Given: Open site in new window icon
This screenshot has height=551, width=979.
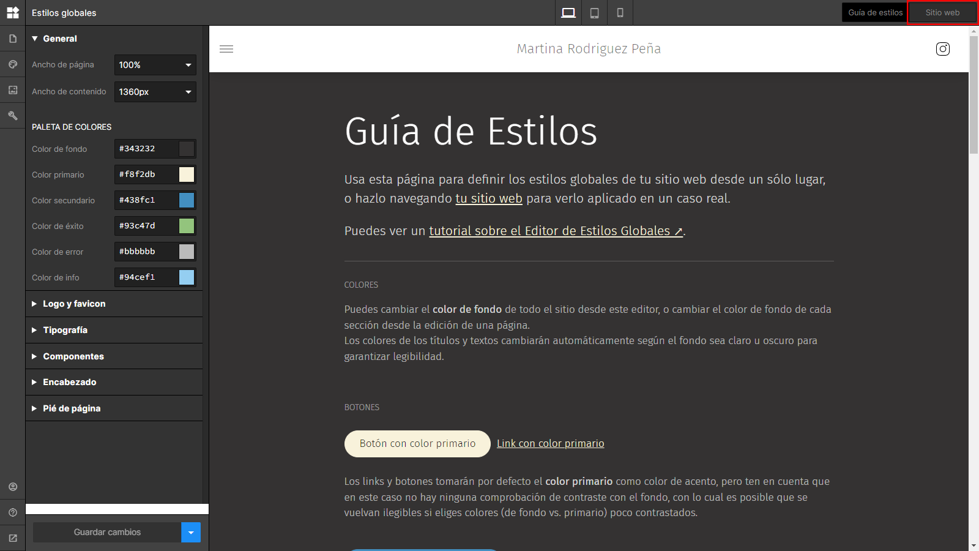Looking at the screenshot, I should click(x=12, y=538).
